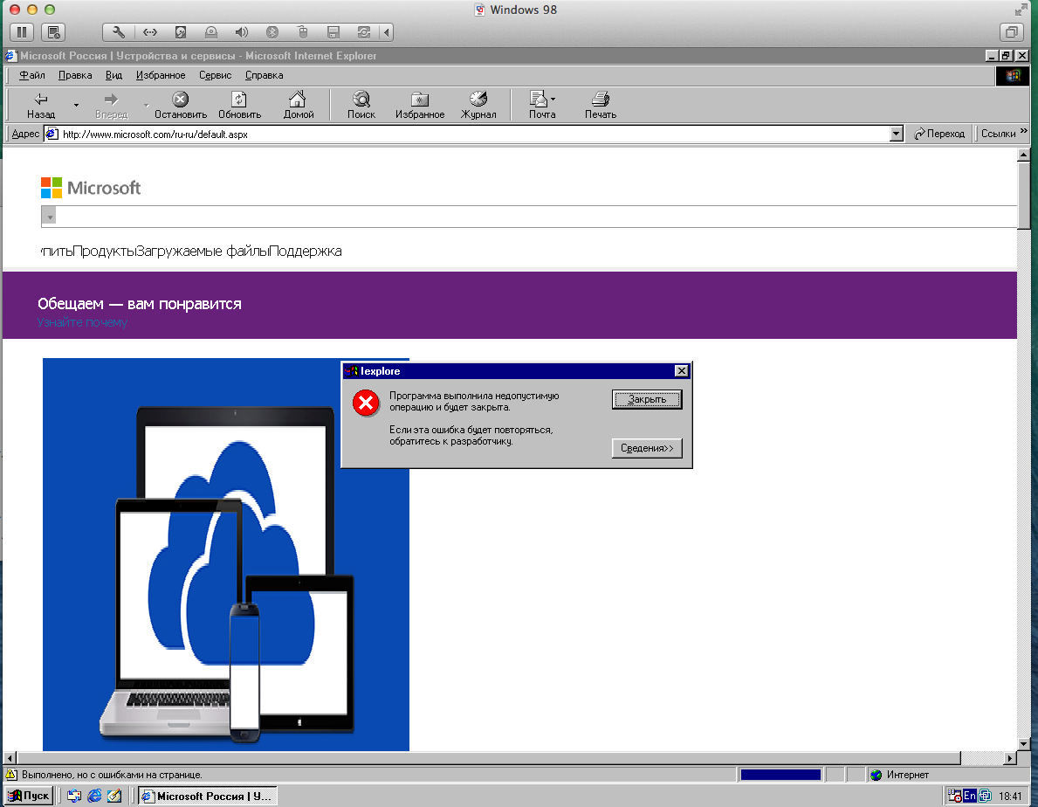Open the Поиск search pane
This screenshot has height=807, width=1038.
click(361, 106)
